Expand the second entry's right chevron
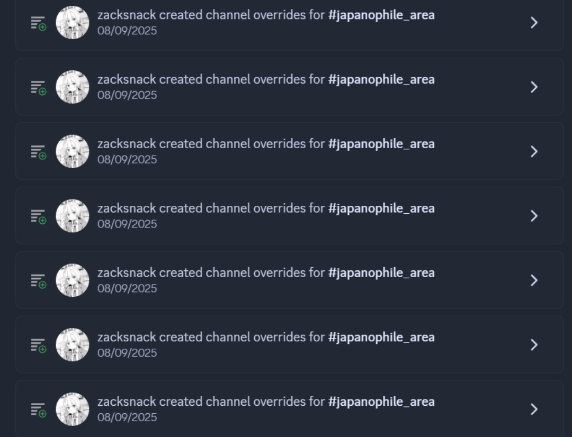 [534, 87]
